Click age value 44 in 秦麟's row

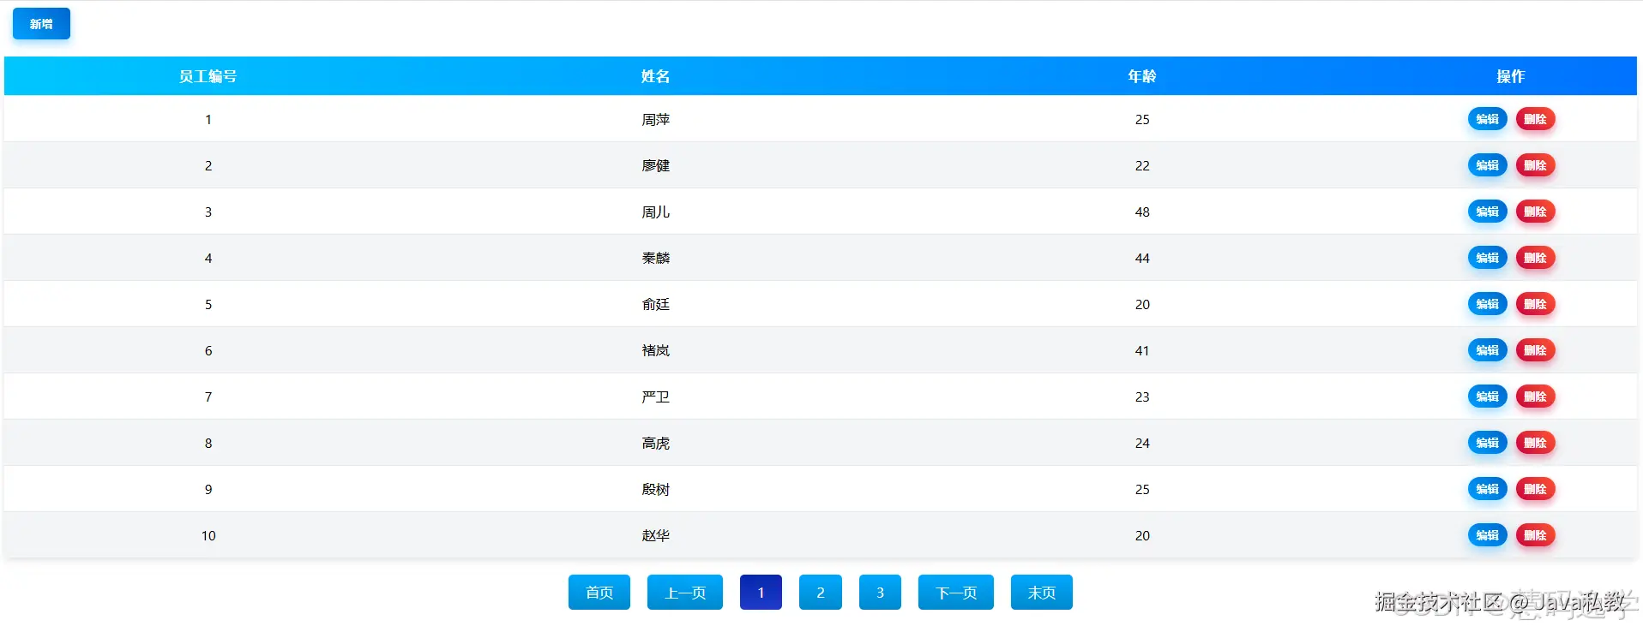(1142, 258)
